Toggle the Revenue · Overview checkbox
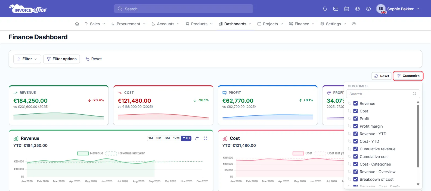431x191 pixels. coord(355,171)
